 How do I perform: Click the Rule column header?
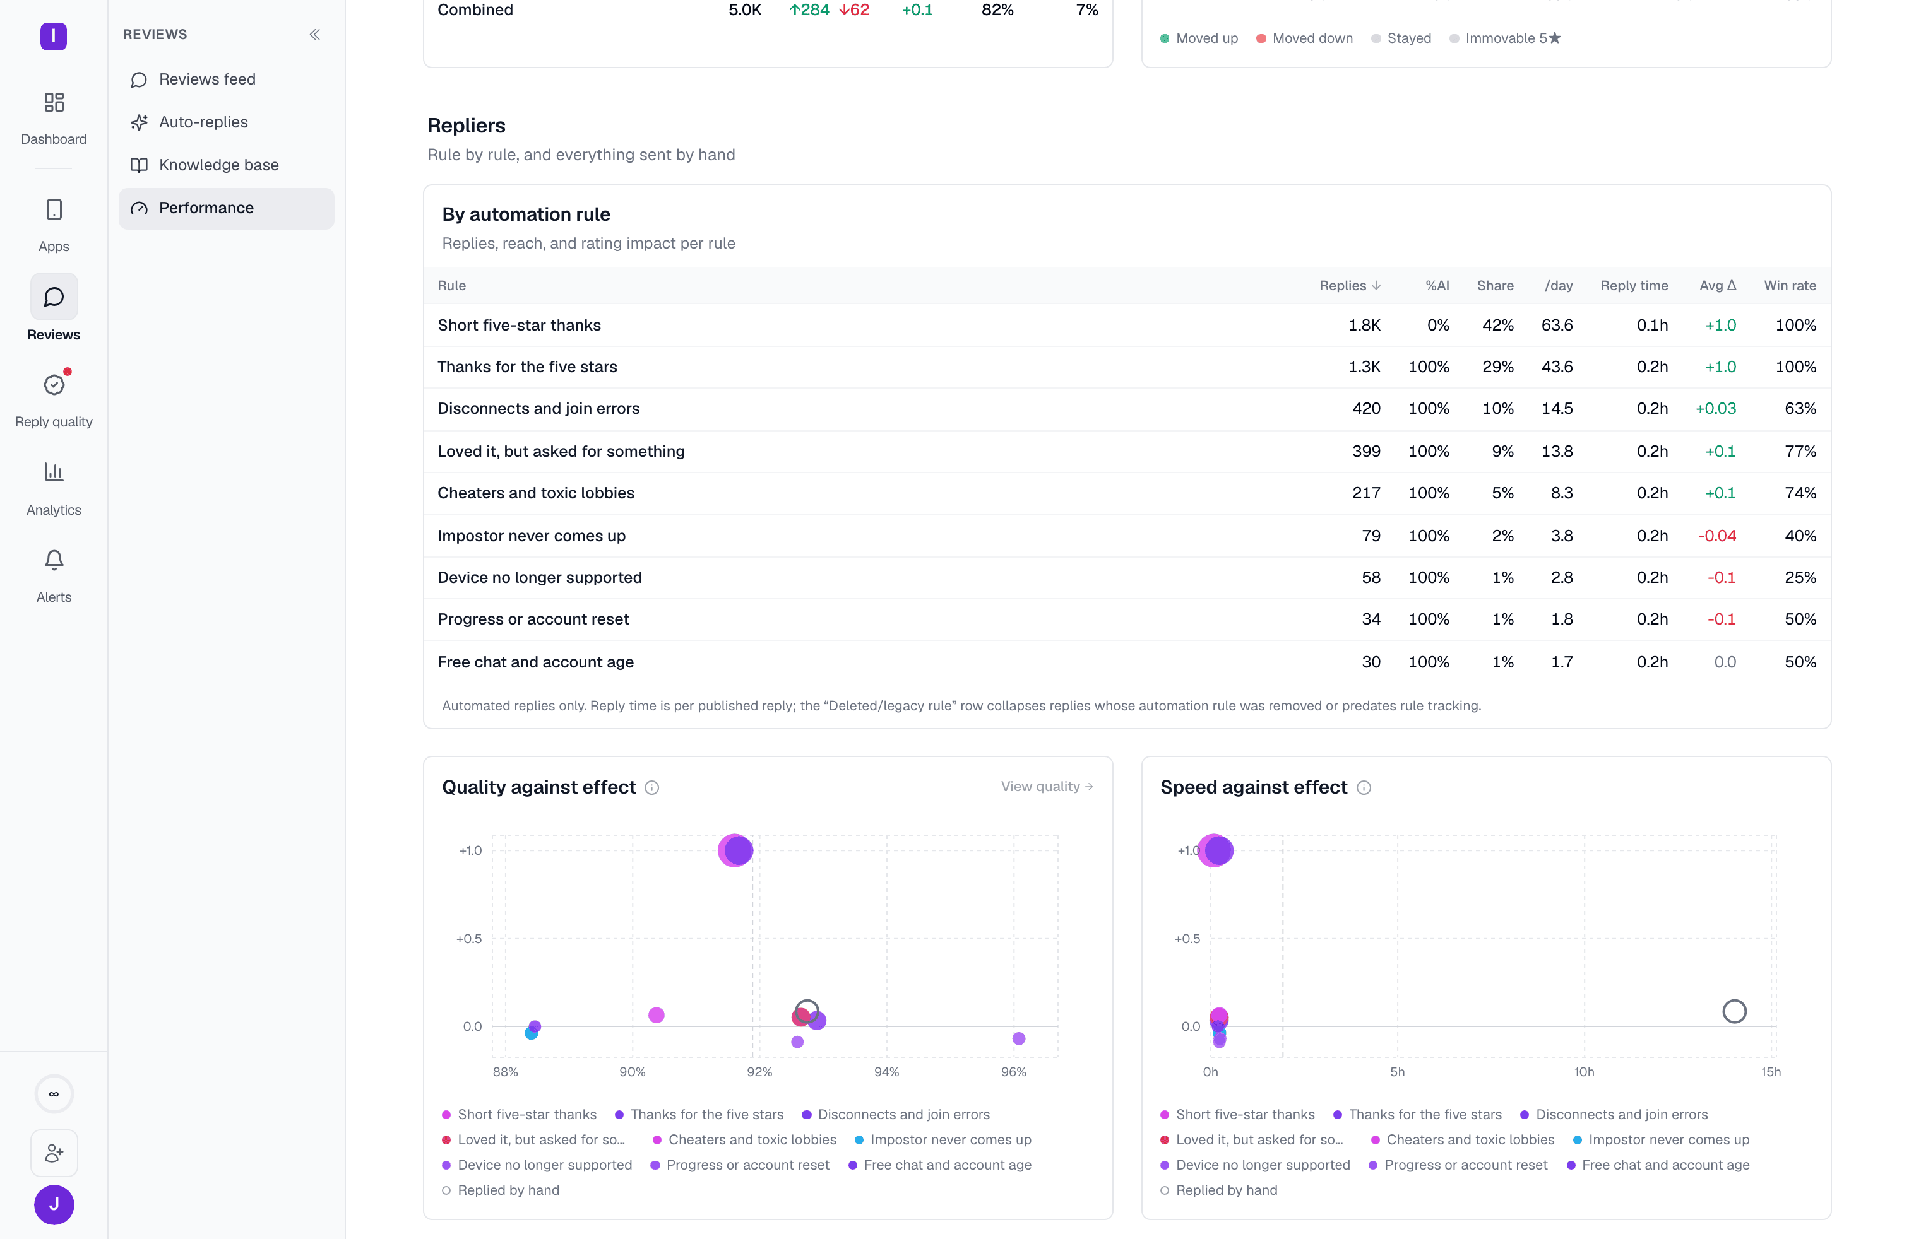pos(451,285)
